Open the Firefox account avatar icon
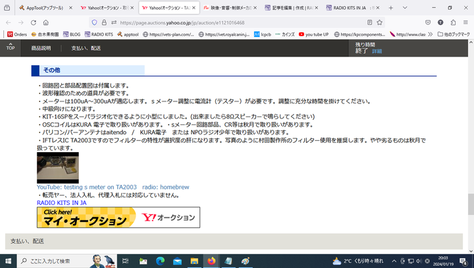Screen dimensions: 474x268 440,22
